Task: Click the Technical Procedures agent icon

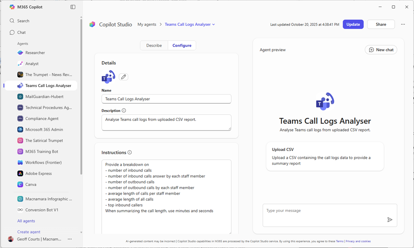Action: click(x=20, y=108)
